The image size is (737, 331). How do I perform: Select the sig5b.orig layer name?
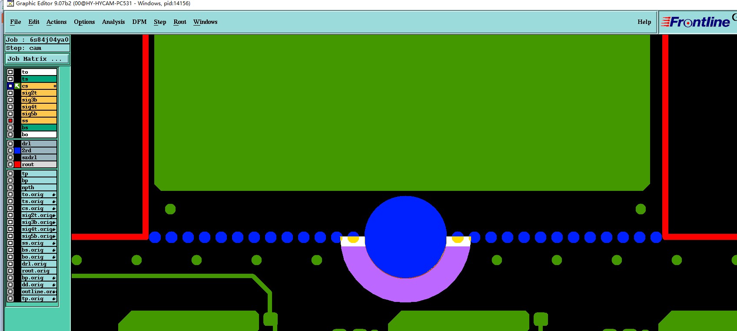(x=39, y=236)
